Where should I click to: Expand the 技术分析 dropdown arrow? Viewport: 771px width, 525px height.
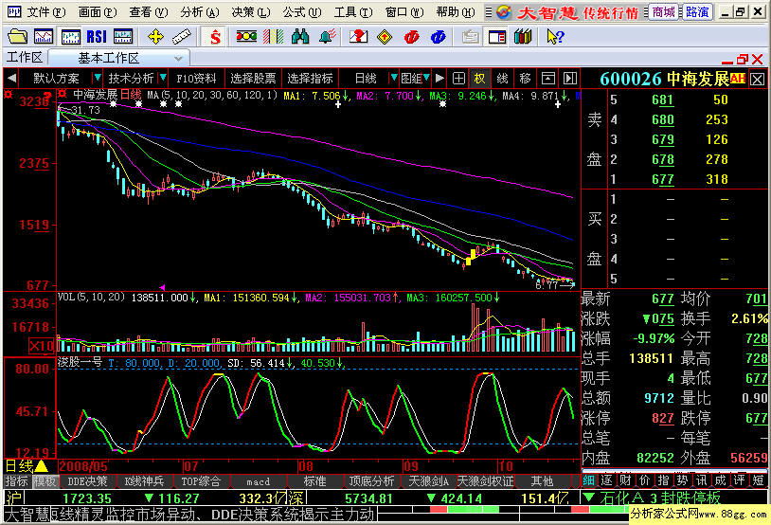(x=163, y=78)
